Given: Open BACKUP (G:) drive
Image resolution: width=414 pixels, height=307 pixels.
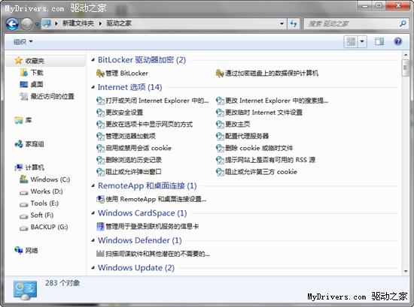Looking at the screenshot, I should click(44, 227).
